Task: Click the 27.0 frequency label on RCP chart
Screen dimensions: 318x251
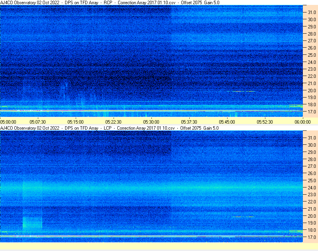Action: pos(312,41)
